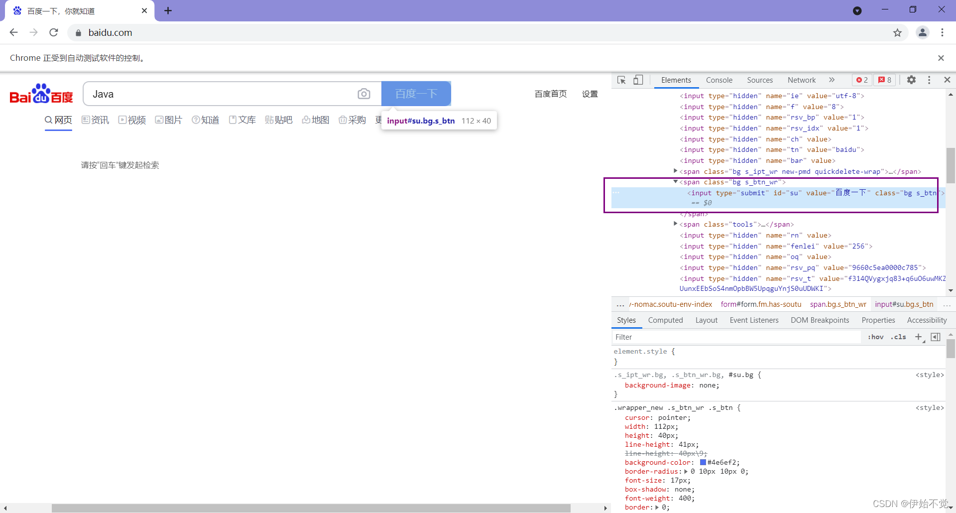Viewport: 956px width, 513px height.
Task: Open the 百度首页 link
Action: (x=551, y=94)
